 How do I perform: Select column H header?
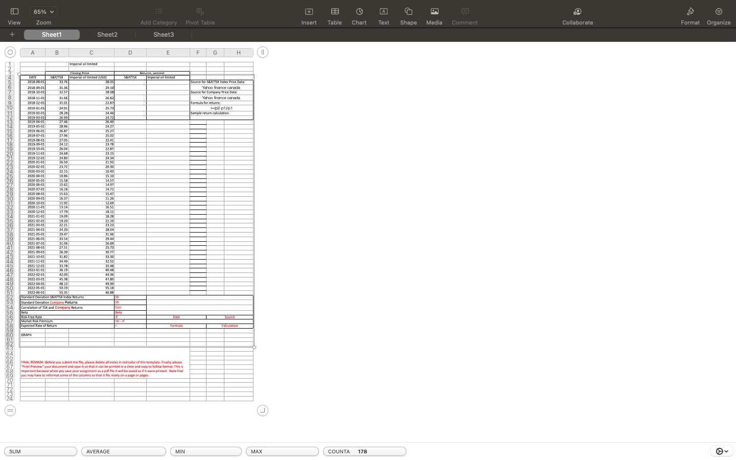(x=239, y=53)
